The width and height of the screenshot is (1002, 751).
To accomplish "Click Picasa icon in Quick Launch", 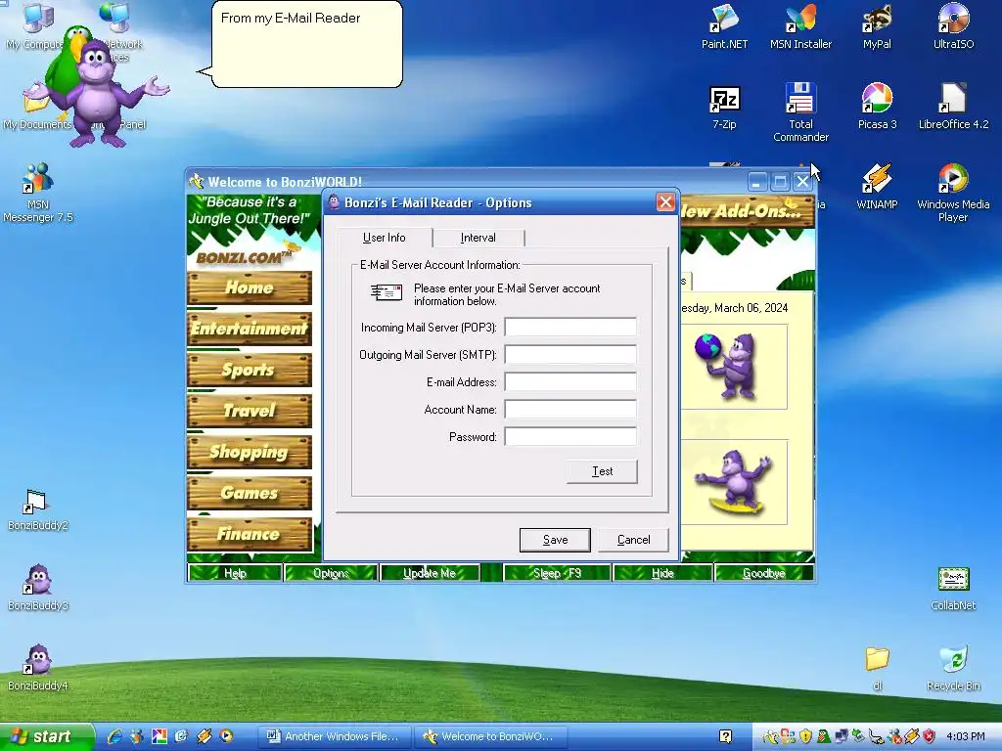I will pos(159,736).
